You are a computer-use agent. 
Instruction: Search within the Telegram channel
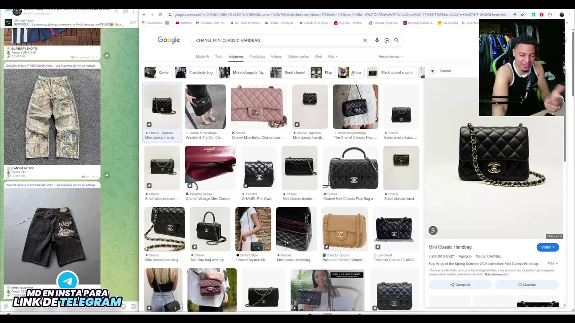point(116,11)
